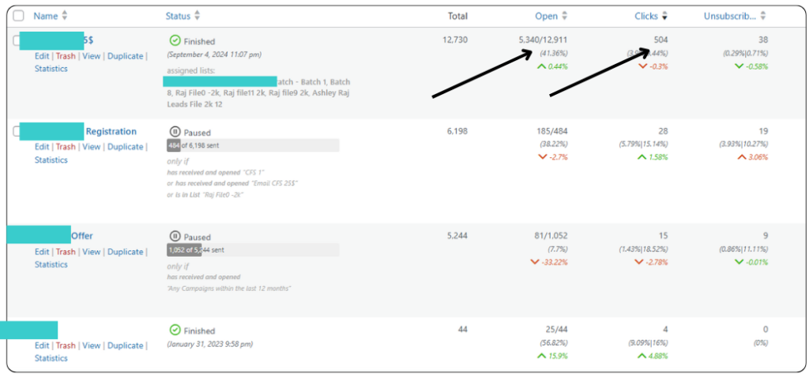Open Statistics for the Registration campaign
809x377 pixels.
[x=51, y=160]
